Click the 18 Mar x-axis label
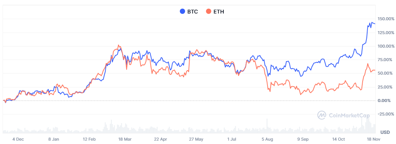 125,139
